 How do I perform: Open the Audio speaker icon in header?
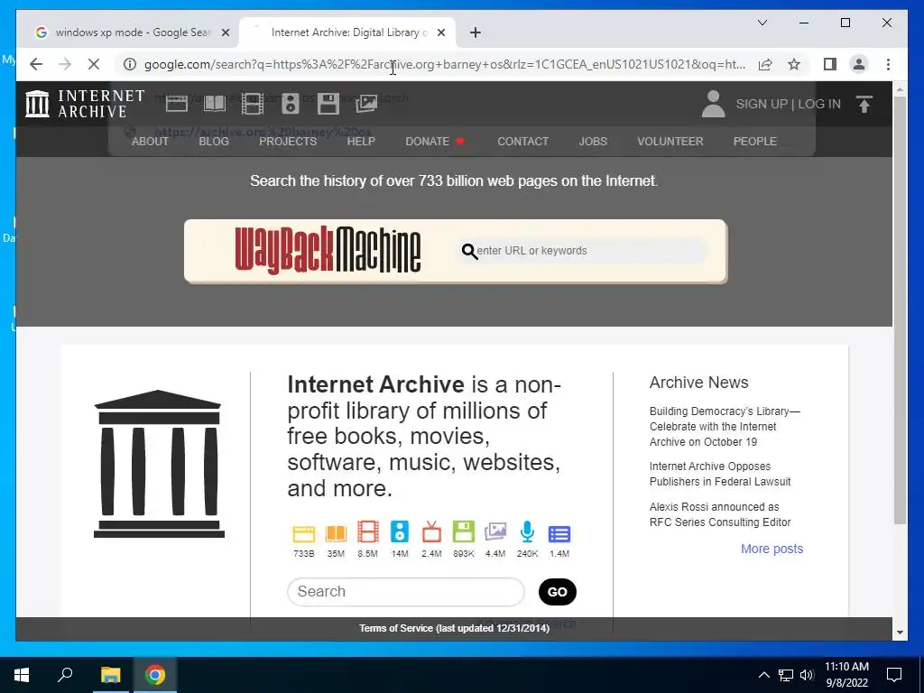point(290,105)
